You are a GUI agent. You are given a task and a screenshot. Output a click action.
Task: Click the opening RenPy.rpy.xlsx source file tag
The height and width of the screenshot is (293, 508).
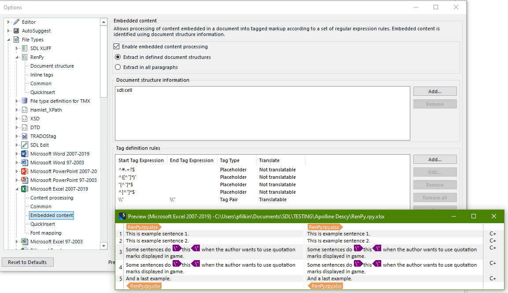(x=144, y=227)
